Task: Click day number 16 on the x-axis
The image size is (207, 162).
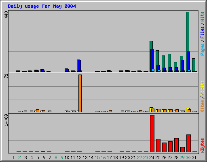Action: (103, 158)
